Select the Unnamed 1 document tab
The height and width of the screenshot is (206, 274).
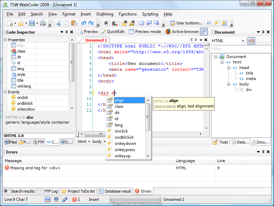coord(96,40)
